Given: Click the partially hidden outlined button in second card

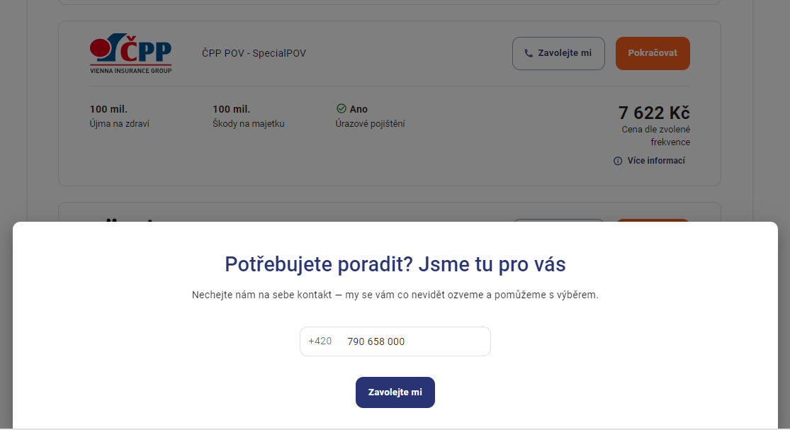Looking at the screenshot, I should (558, 220).
